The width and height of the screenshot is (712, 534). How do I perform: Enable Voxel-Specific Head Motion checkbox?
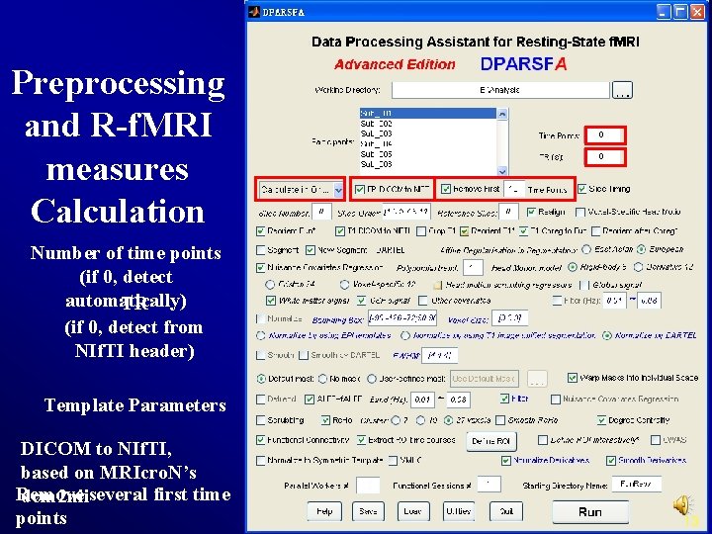pos(579,212)
